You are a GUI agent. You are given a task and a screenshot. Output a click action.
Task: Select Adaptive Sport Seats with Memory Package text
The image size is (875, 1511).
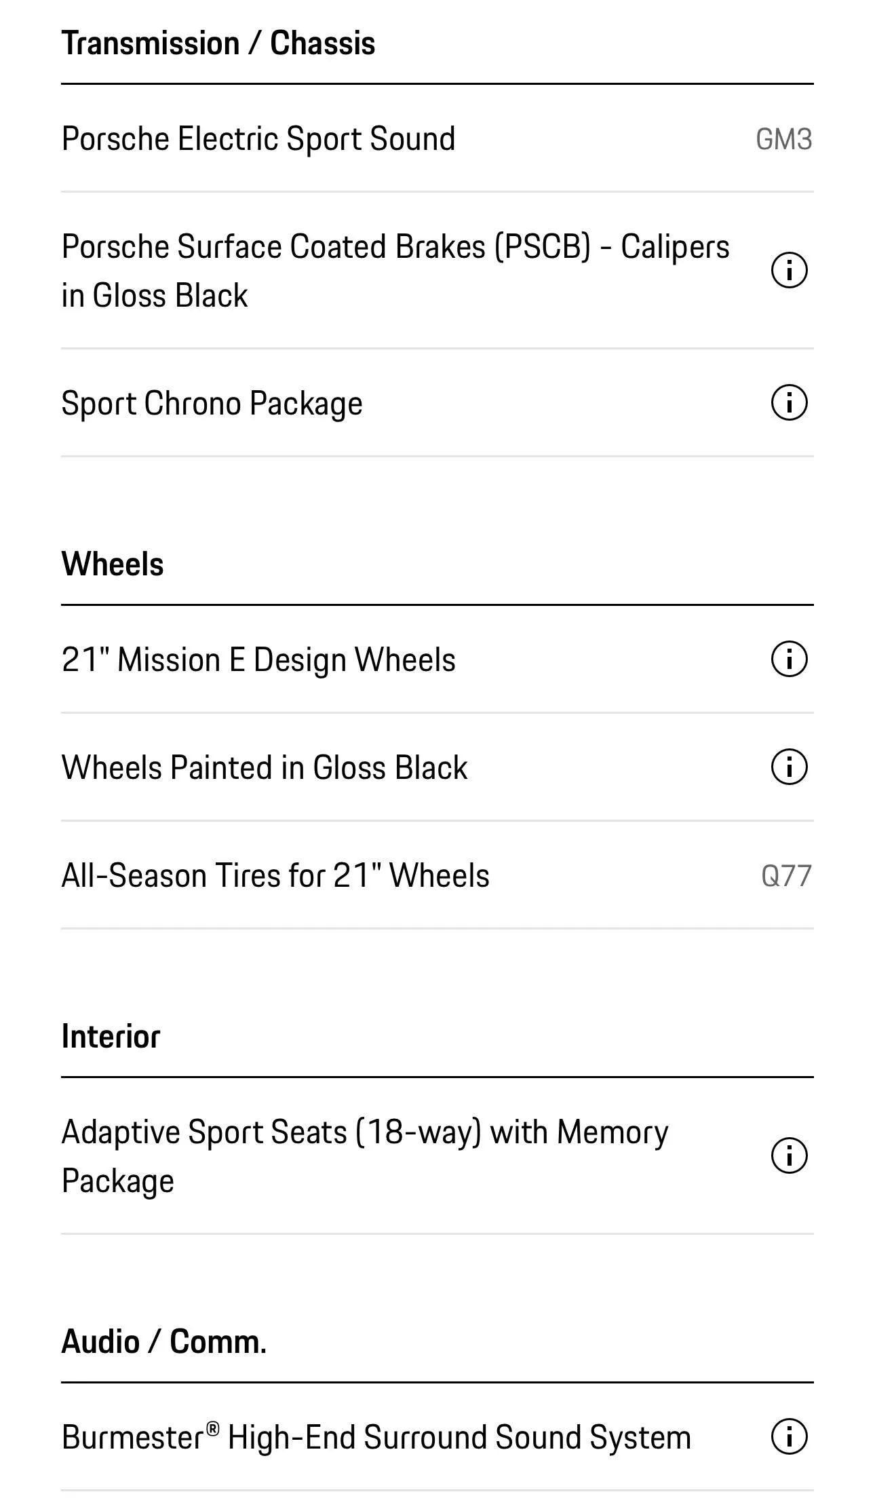[365, 1157]
